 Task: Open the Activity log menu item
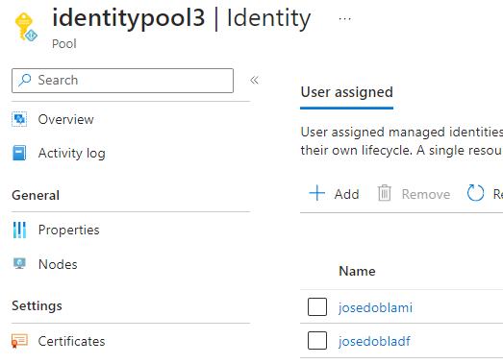(71, 153)
